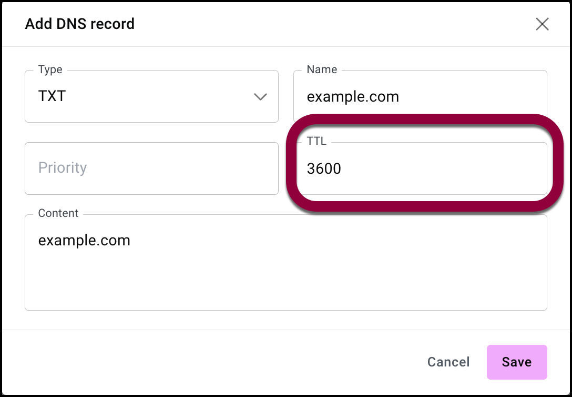Viewport: 572px width, 397px height.
Task: Save the DNS record
Action: 516,362
